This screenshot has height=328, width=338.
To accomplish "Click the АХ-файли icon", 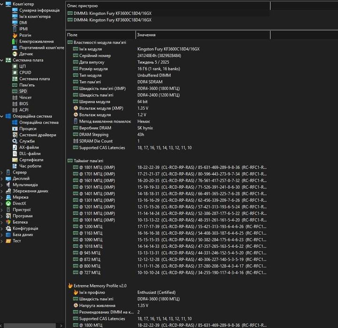I will pyautogui.click(x=15, y=147).
